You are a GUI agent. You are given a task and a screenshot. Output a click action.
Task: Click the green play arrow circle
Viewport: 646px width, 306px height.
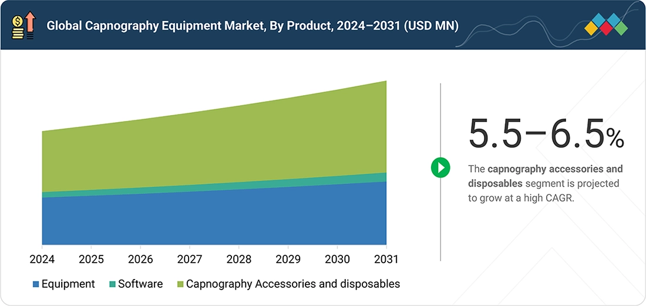[440, 167]
